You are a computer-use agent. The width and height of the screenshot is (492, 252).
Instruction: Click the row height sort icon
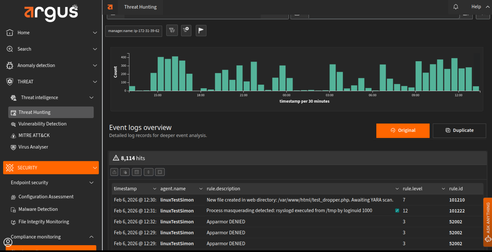click(149, 172)
